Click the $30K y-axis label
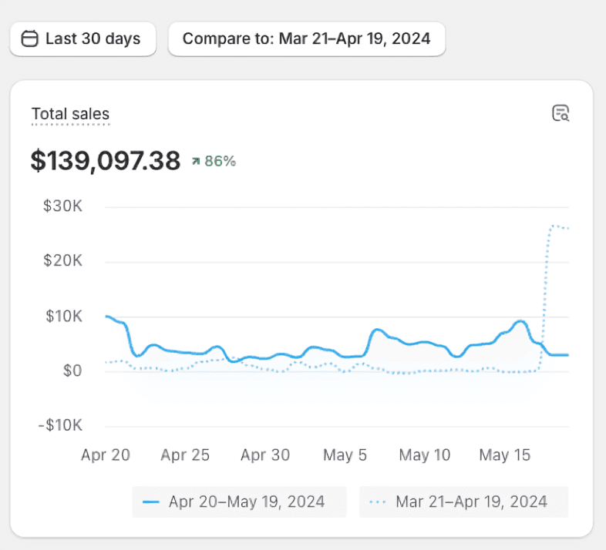This screenshot has height=550, width=606. click(x=66, y=206)
